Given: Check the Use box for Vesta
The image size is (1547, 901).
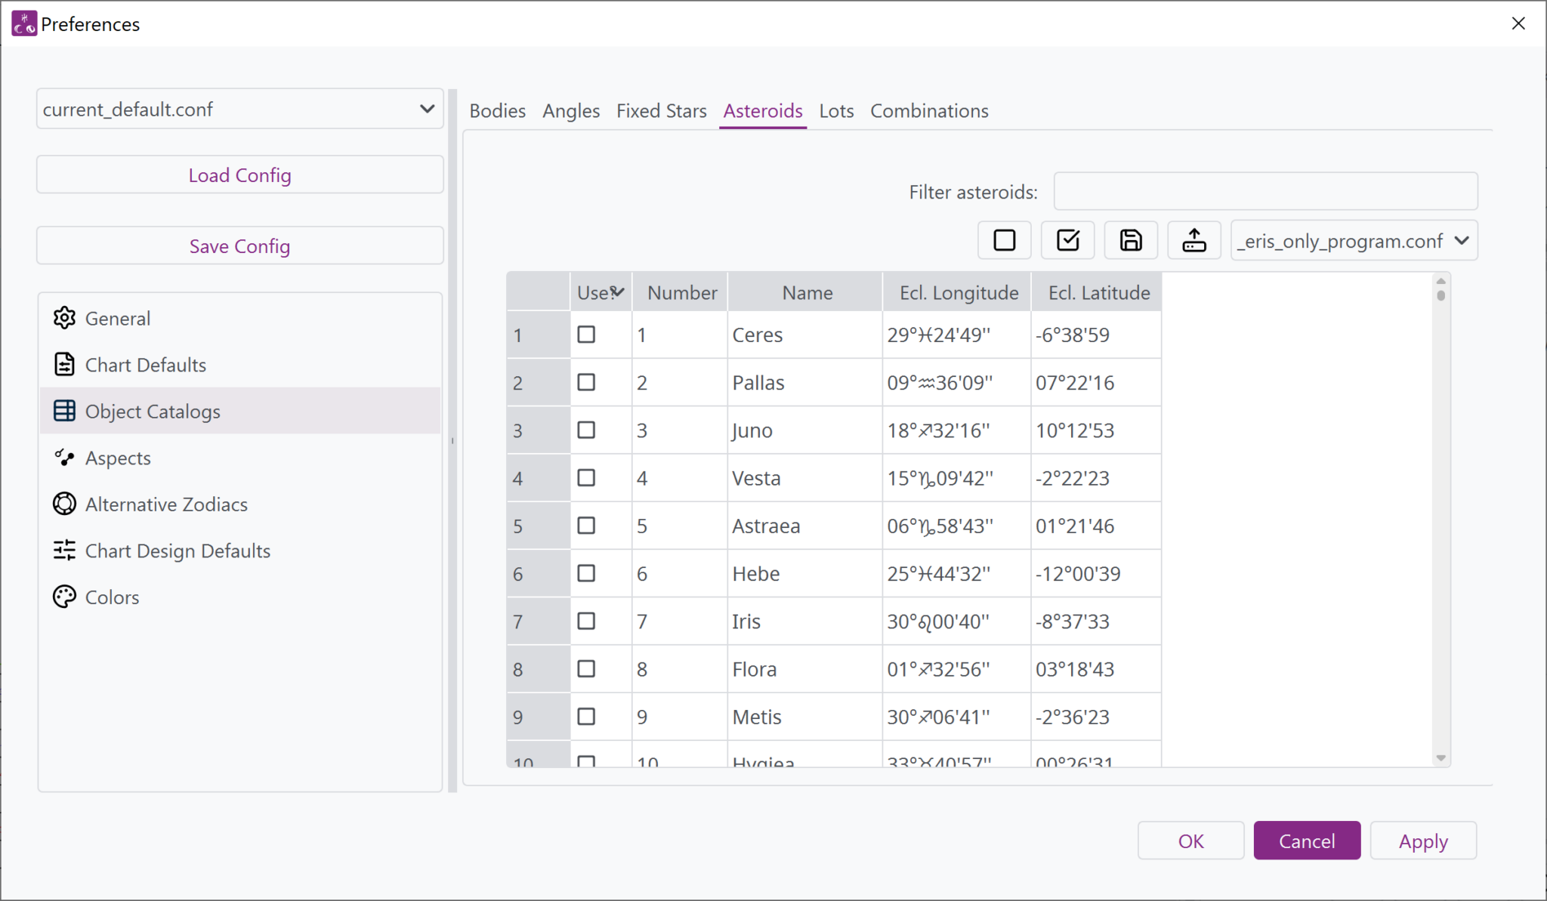Looking at the screenshot, I should pyautogui.click(x=587, y=477).
